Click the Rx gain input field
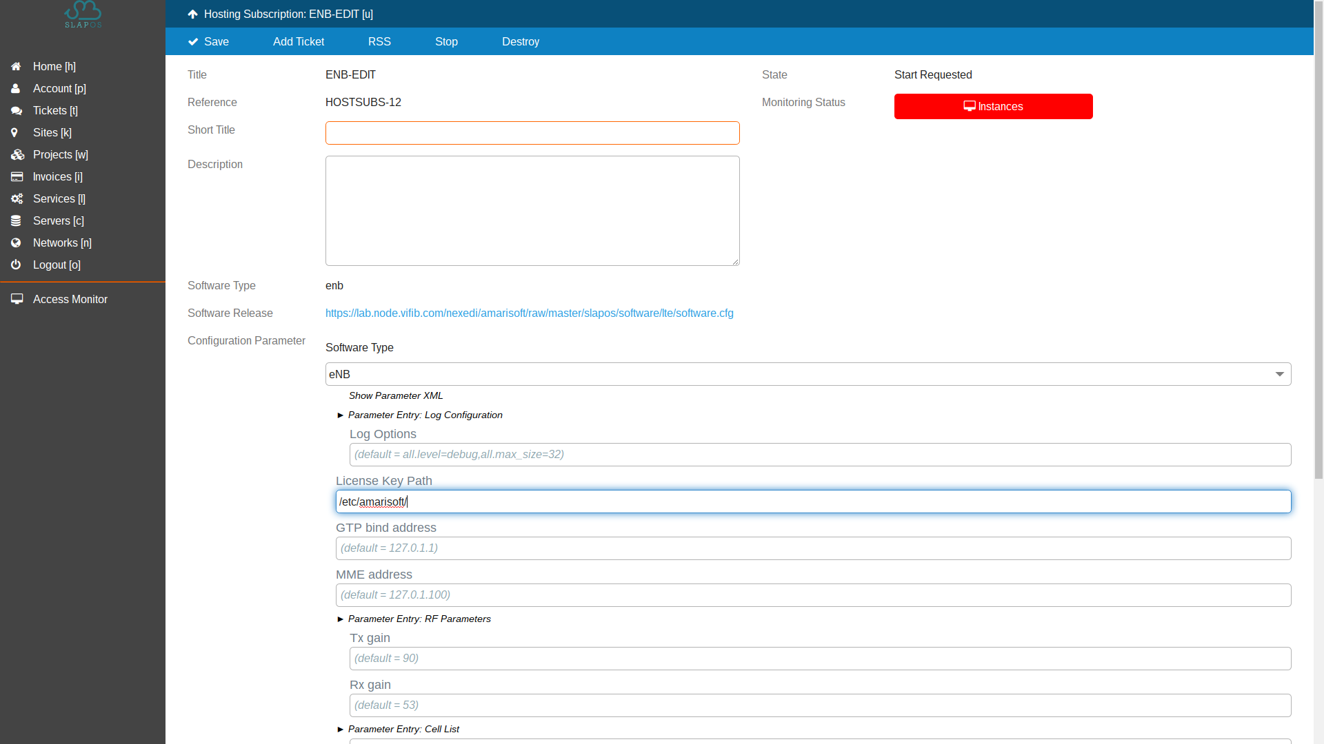The image size is (1324, 744). coord(821,705)
